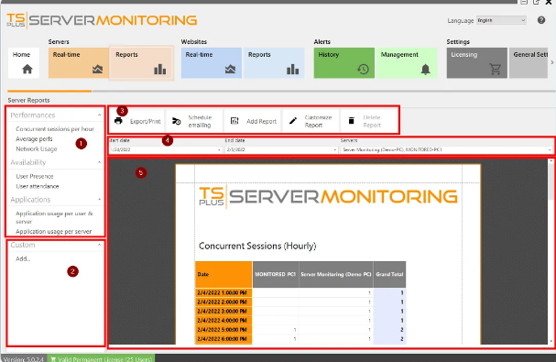Click the Customize Report pencil icon
Screen dimensions: 556x362
293,121
